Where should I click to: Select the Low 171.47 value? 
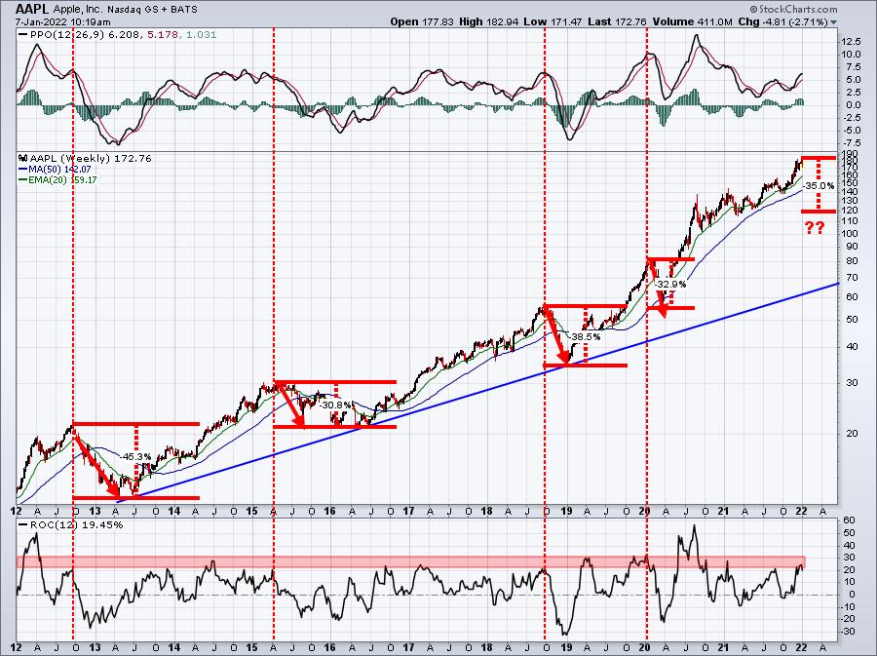pyautogui.click(x=553, y=21)
